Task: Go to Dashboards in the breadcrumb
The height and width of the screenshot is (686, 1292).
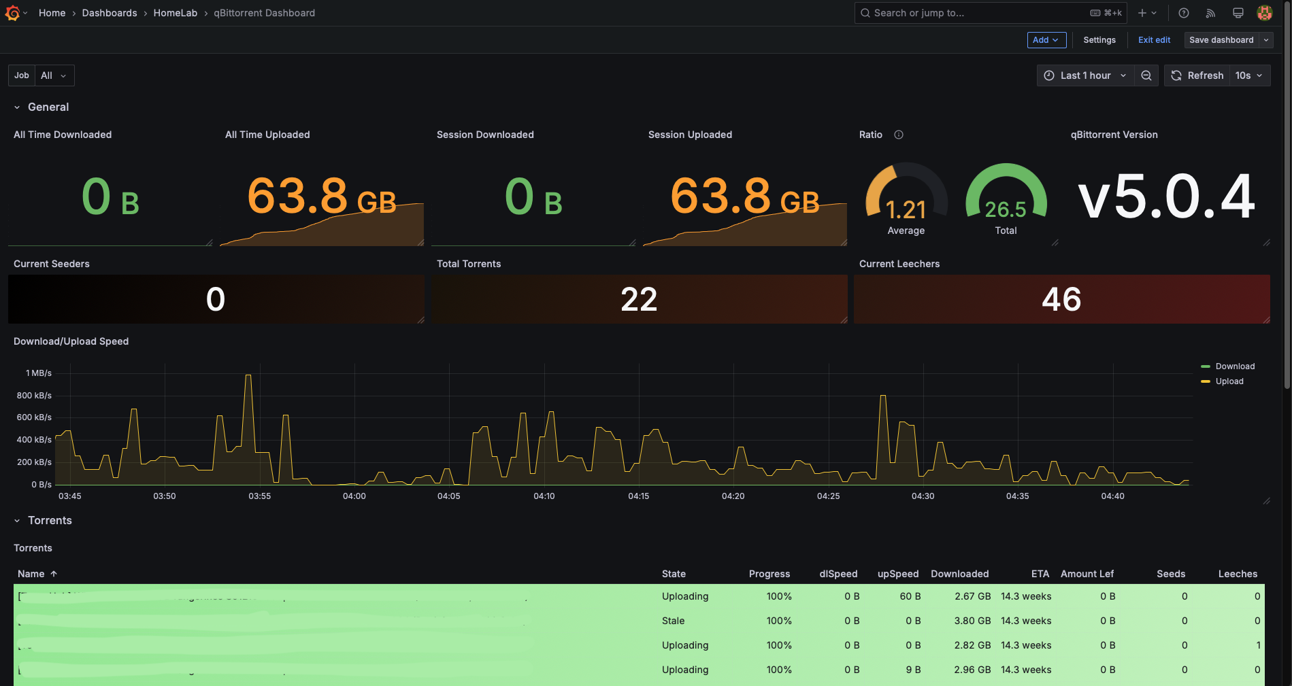Action: pos(110,13)
